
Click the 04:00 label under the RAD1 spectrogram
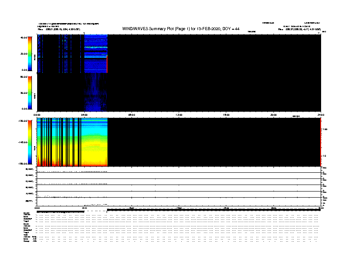click(x=84, y=115)
